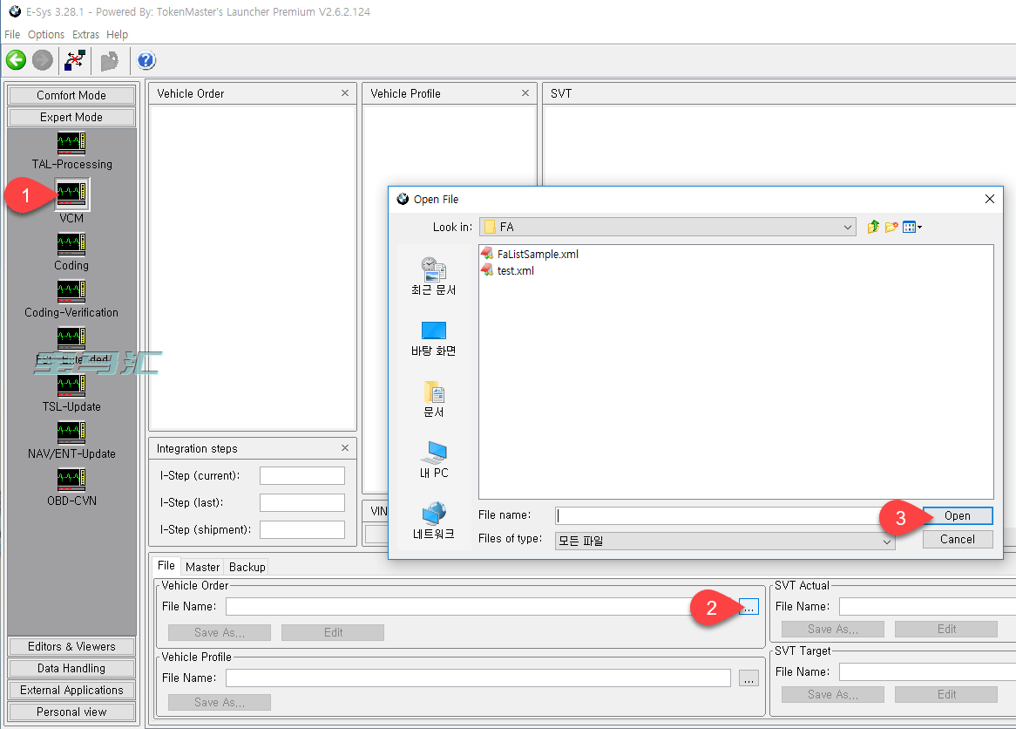Select FaListSample.xml file
This screenshot has width=1016, height=729.
pos(530,255)
